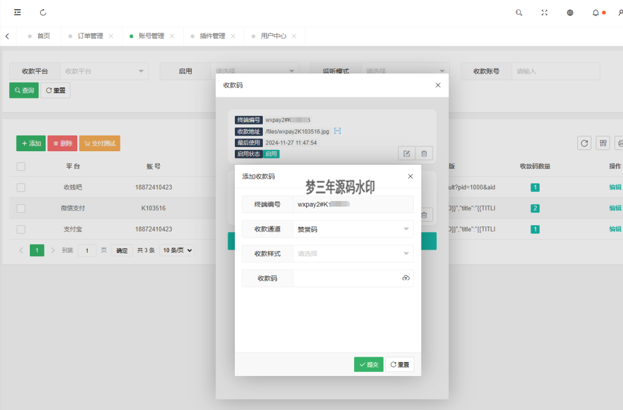Go to the next page arrow
The width and height of the screenshot is (623, 410).
53,250
